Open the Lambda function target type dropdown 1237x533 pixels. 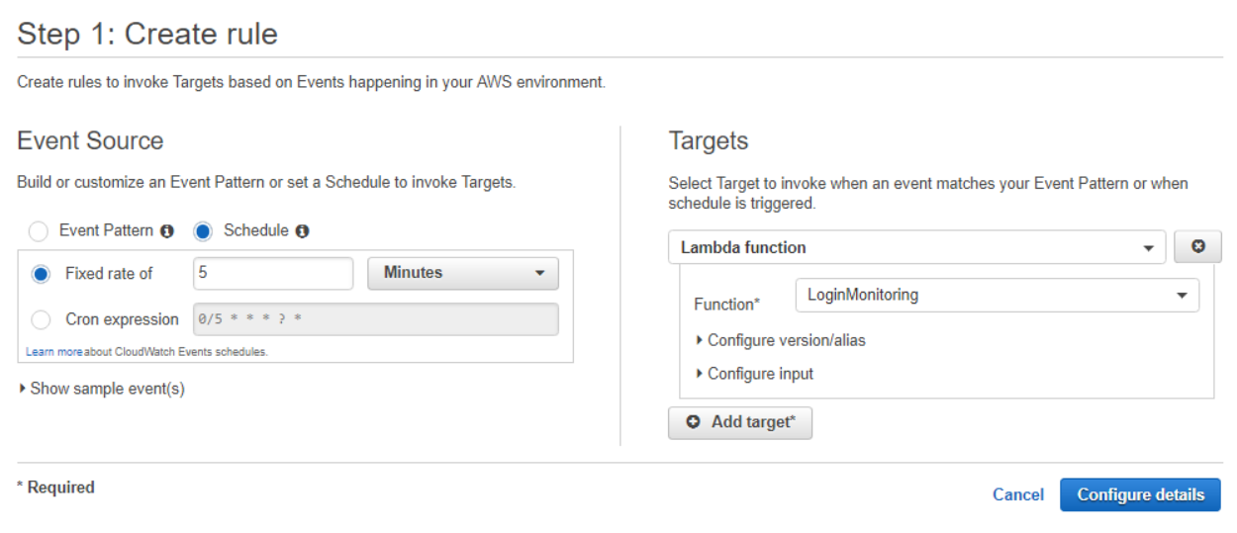(x=917, y=247)
